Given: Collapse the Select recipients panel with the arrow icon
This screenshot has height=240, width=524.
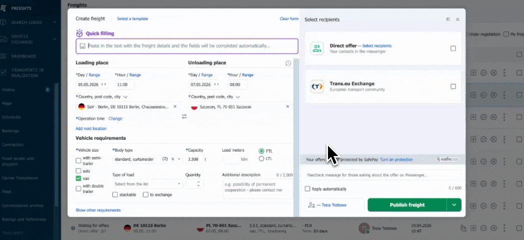Looking at the screenshot, I should click(448, 19).
